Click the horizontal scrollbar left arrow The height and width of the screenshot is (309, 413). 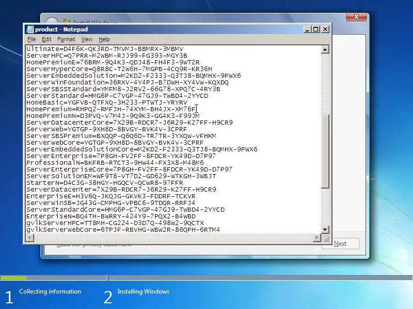click(x=30, y=238)
